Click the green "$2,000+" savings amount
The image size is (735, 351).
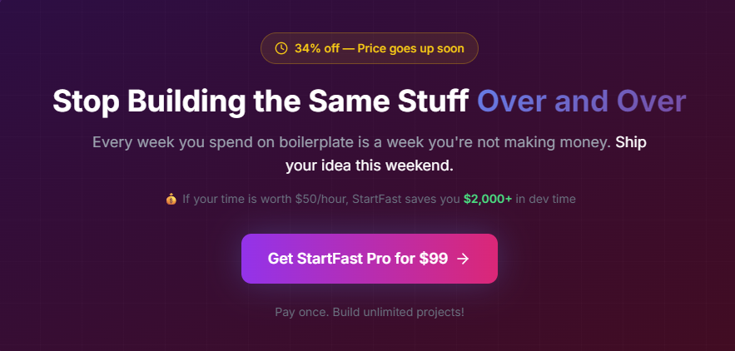(488, 200)
